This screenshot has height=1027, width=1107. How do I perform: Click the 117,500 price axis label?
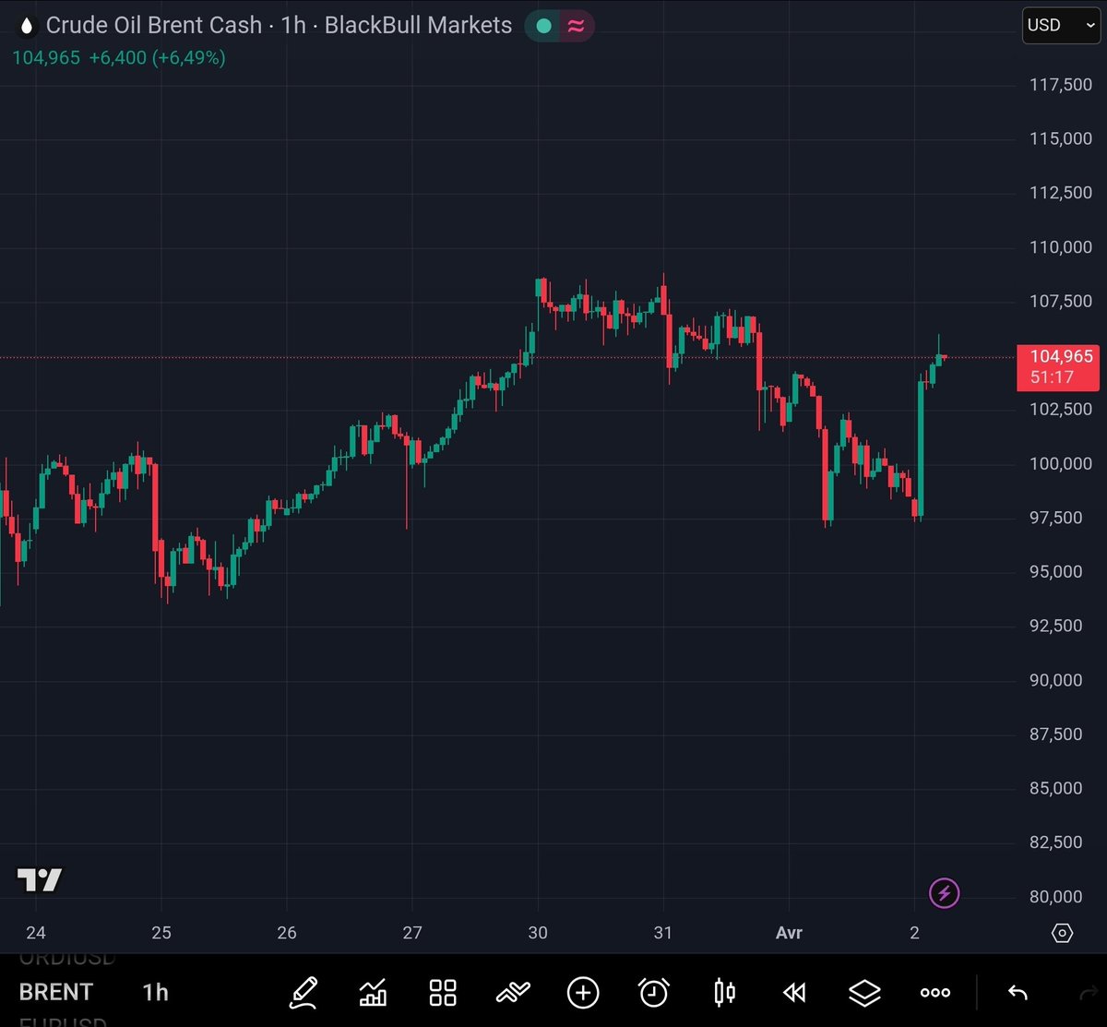(x=1061, y=85)
